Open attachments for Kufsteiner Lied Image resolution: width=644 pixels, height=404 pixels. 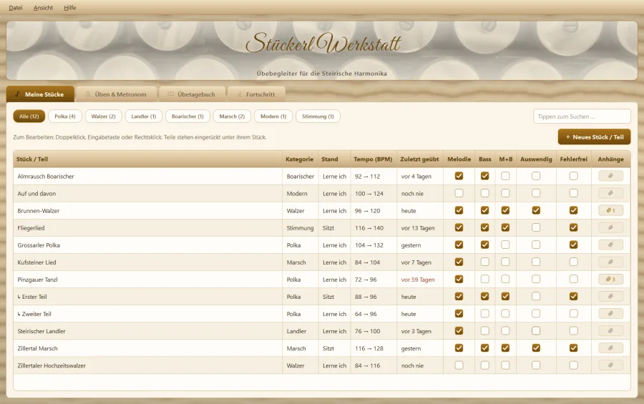(x=611, y=262)
